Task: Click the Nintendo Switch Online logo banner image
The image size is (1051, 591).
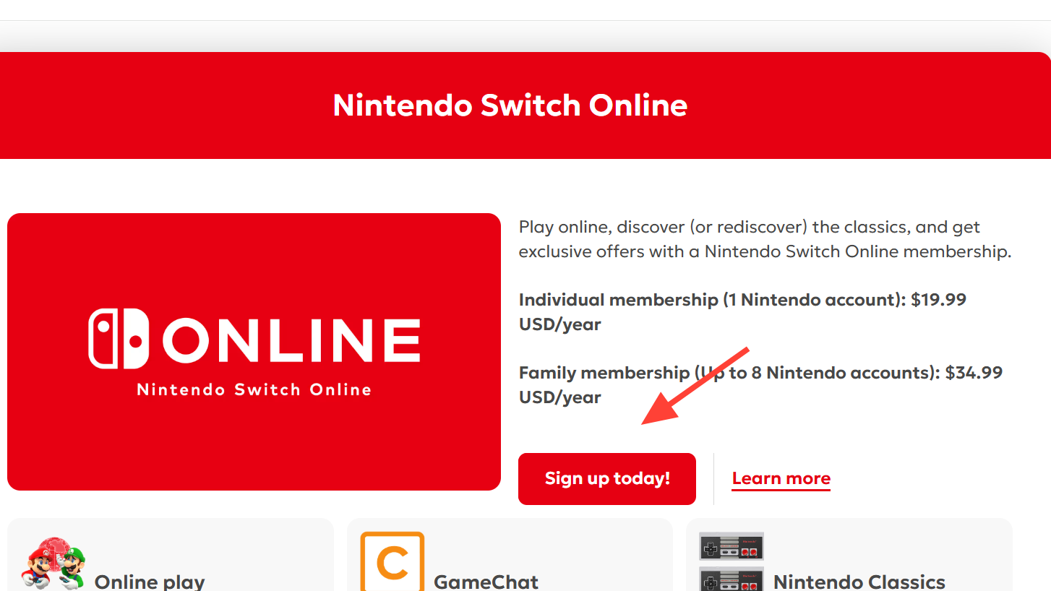Action: 254,352
